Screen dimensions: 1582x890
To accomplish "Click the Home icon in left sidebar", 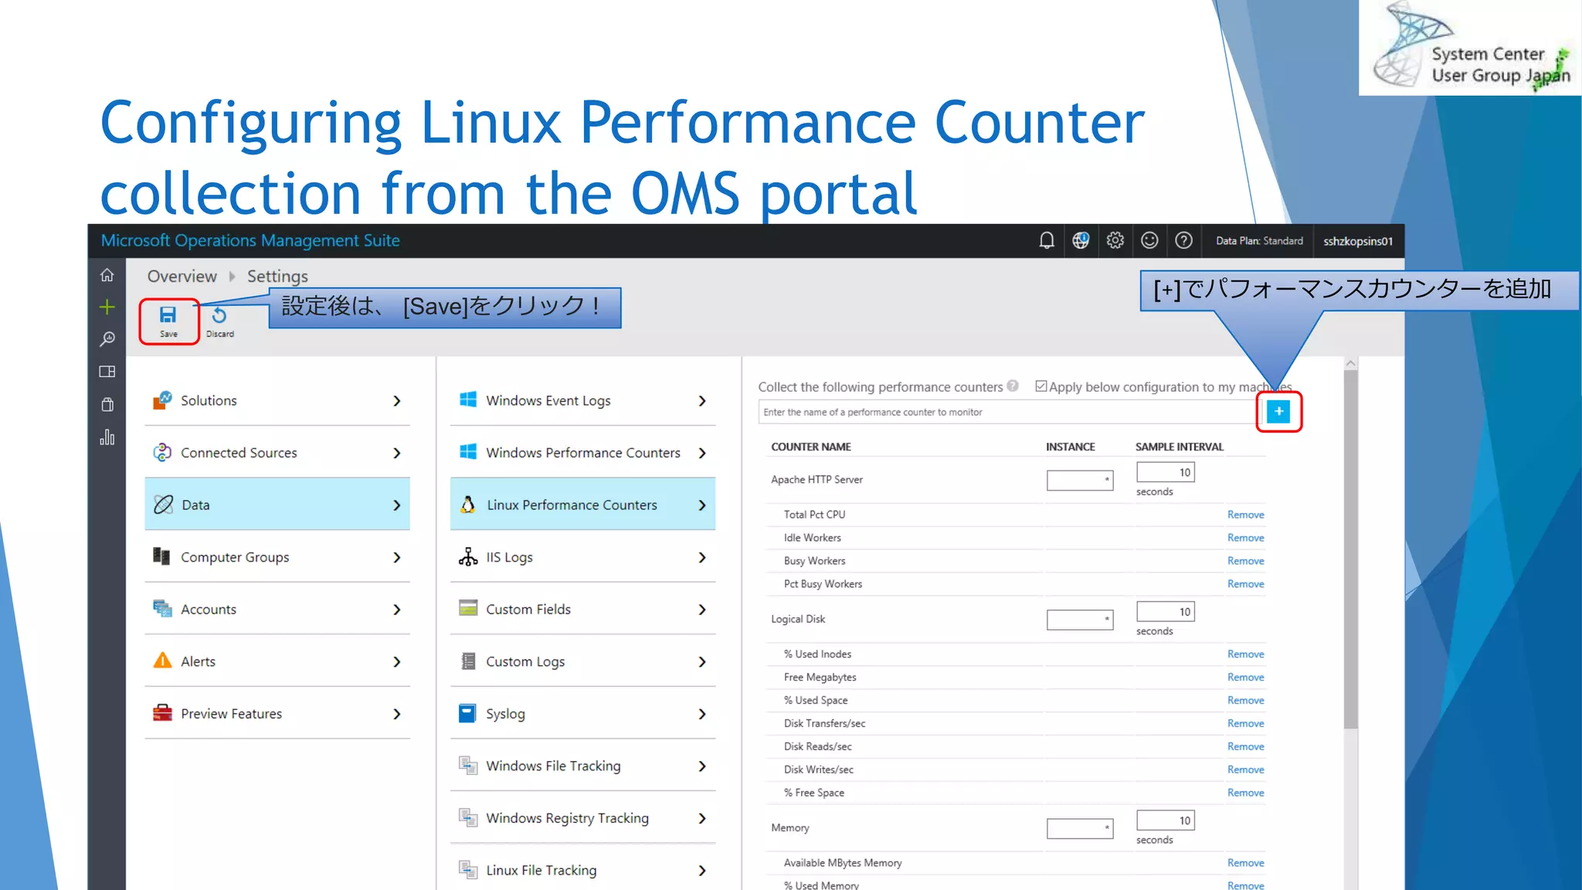I will click(x=107, y=275).
